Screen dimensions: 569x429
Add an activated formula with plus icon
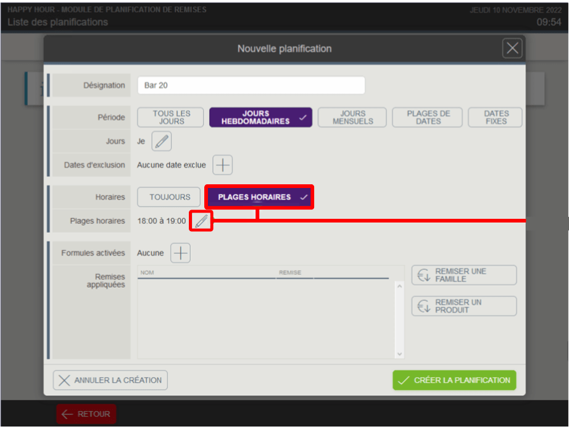180,253
